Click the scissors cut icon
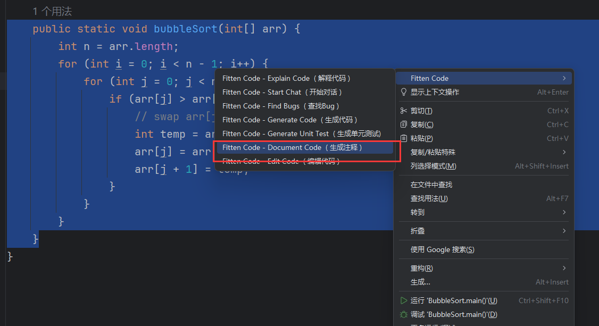Screen dimensions: 599x326 (403, 111)
